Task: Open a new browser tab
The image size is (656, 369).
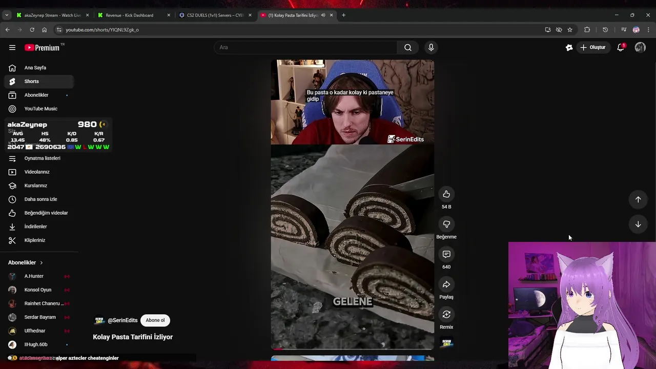Action: [343, 15]
